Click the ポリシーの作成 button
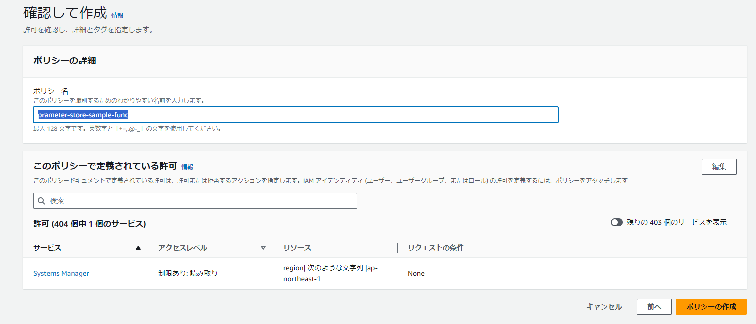 (711, 307)
